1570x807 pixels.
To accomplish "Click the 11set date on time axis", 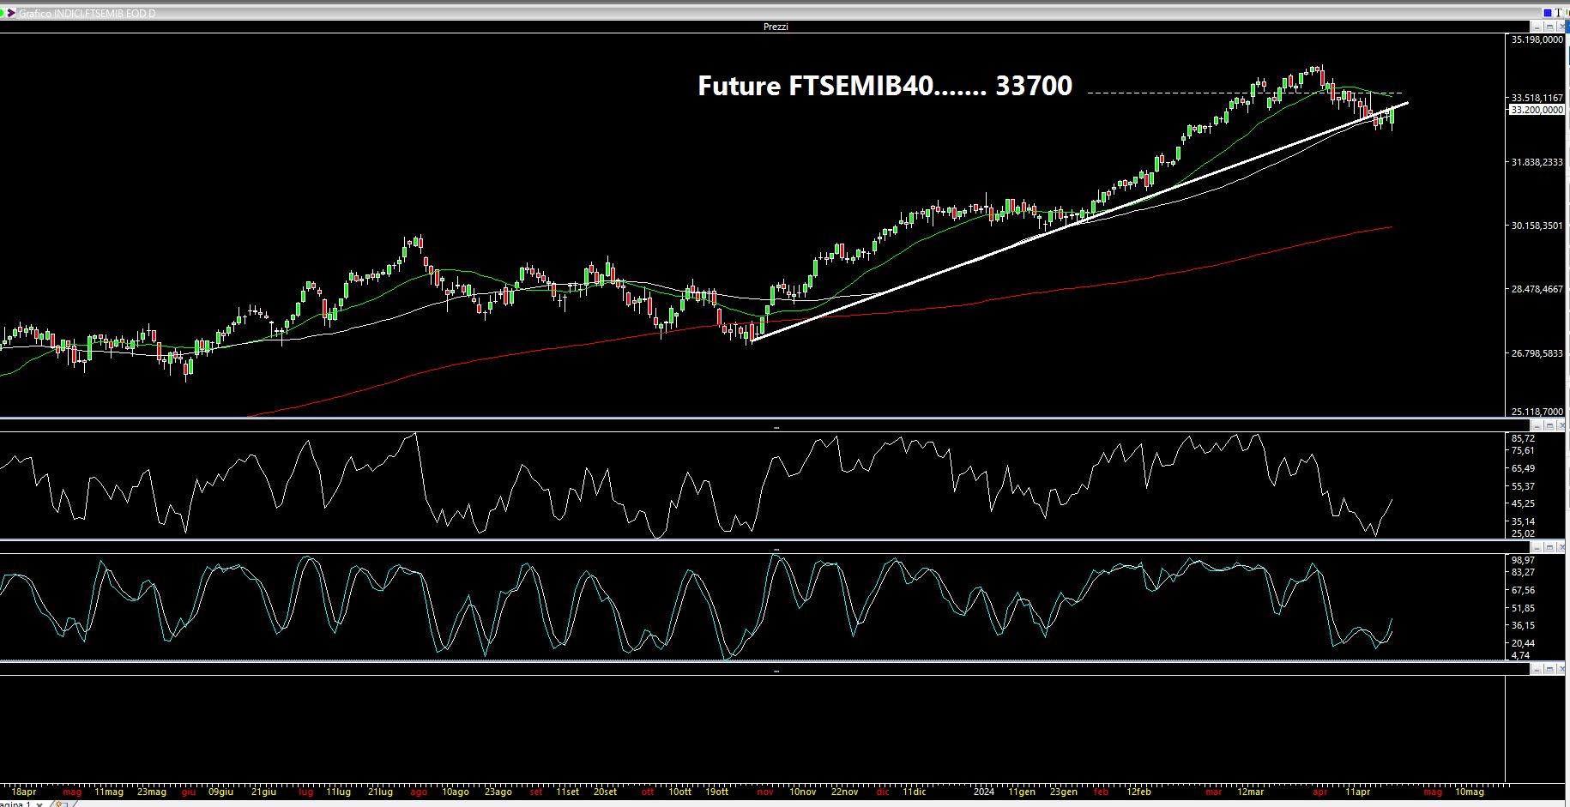I will pos(567,792).
